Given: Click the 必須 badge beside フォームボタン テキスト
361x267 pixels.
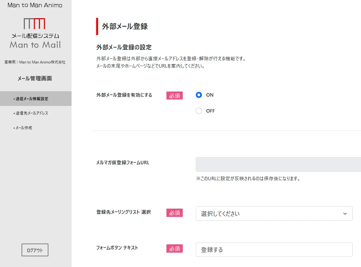Looking at the screenshot, I should 174,248.
